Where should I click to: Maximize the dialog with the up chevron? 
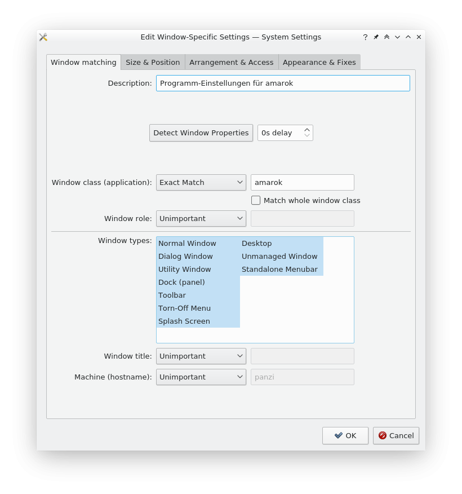[408, 37]
